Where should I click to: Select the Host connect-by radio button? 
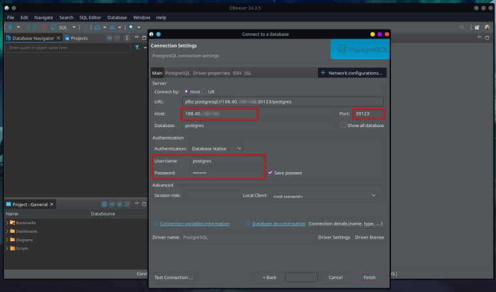[x=186, y=91]
